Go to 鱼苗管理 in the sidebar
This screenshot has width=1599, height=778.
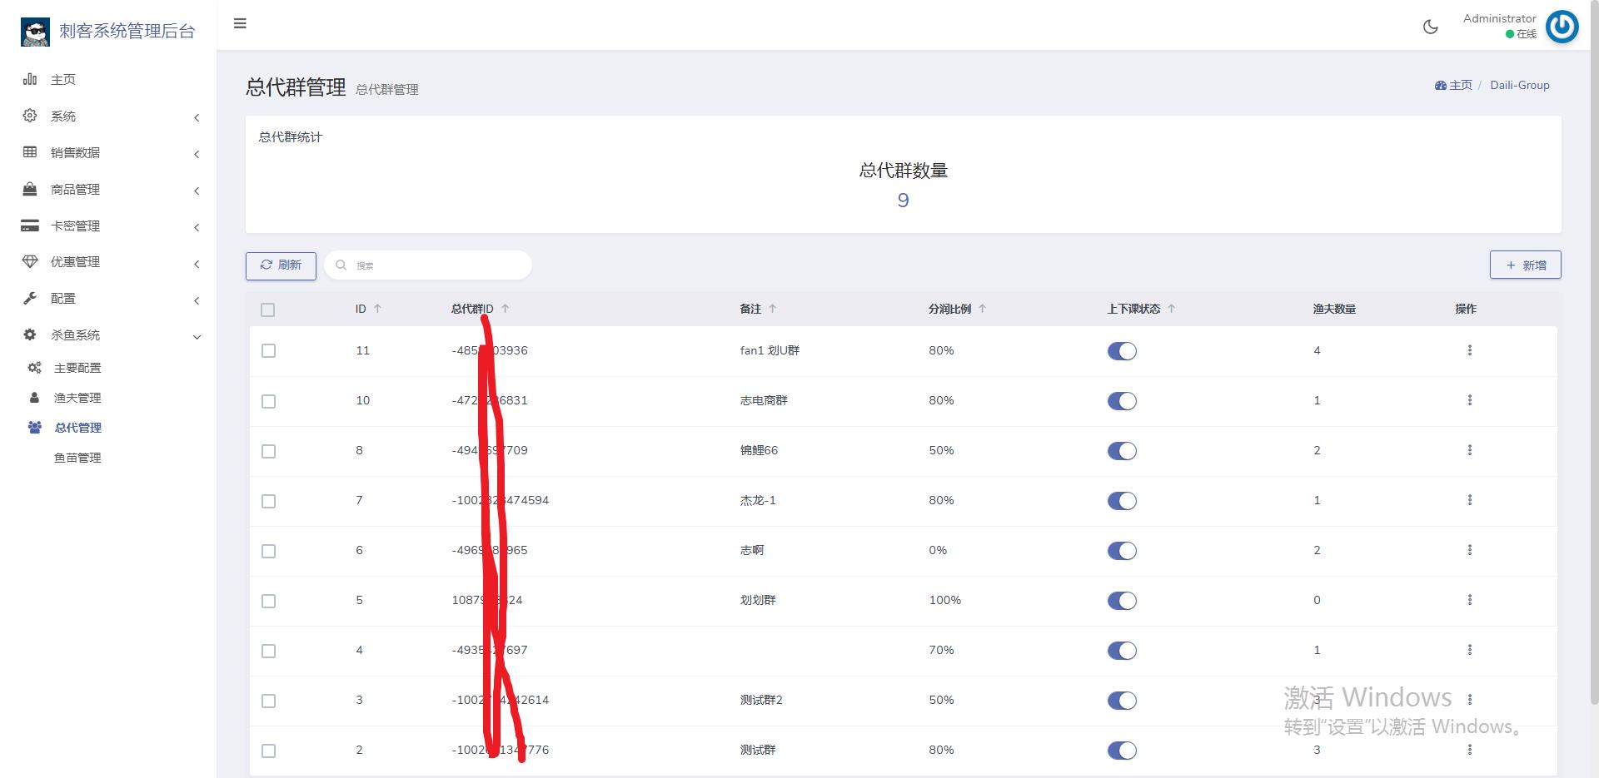(77, 458)
